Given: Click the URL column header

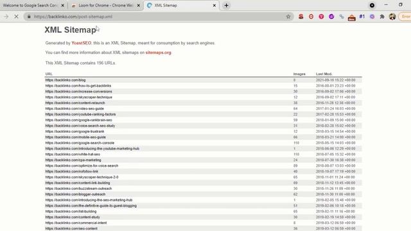Looking at the screenshot, I should coord(49,74).
